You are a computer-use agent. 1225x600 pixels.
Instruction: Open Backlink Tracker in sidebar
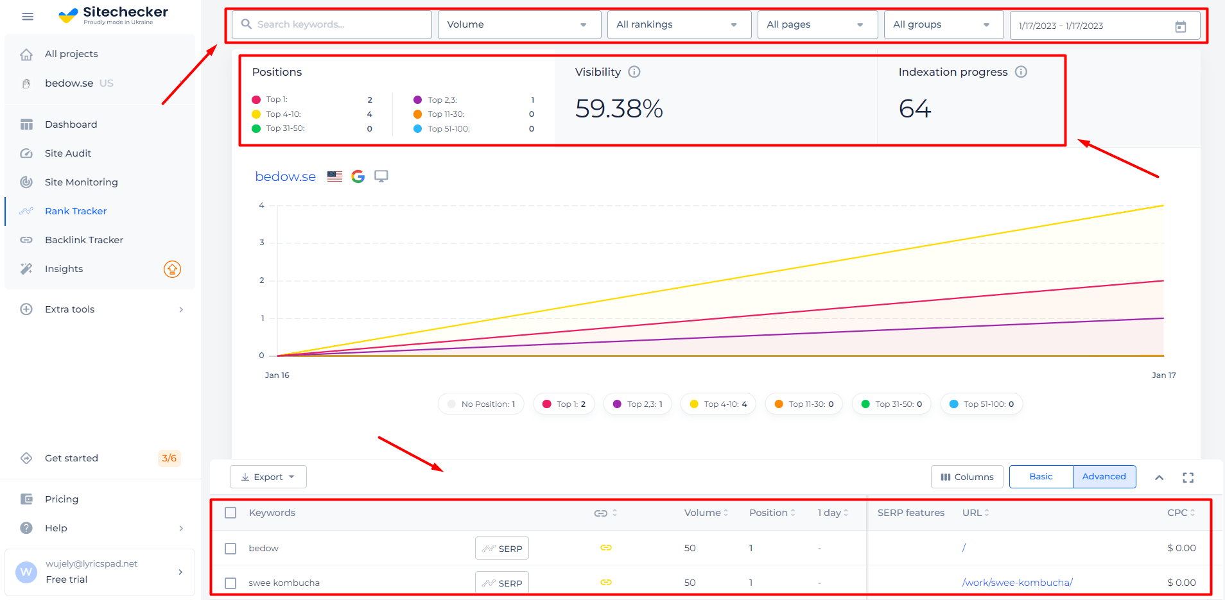[84, 240]
